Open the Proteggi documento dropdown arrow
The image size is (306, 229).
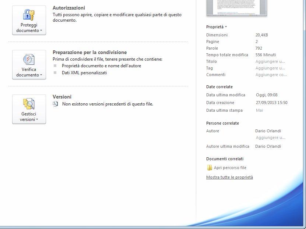tap(41, 31)
